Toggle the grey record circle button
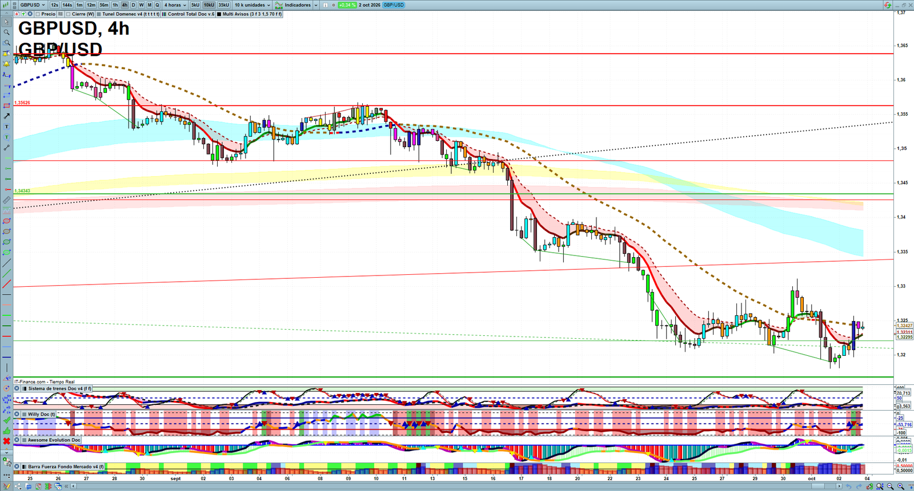This screenshot has height=491, width=914. click(x=334, y=5)
